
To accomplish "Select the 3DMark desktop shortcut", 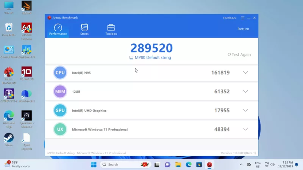I will (27, 8).
